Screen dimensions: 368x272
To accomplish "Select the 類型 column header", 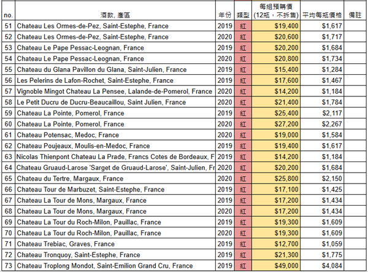I will pyautogui.click(x=243, y=11).
